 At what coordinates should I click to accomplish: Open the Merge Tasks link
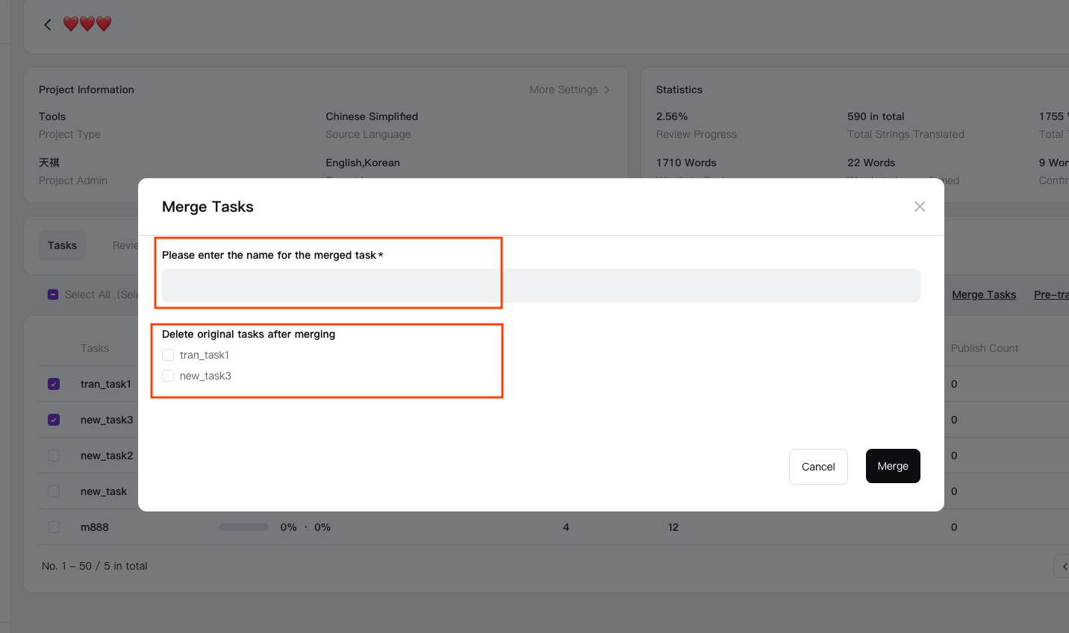(x=983, y=295)
